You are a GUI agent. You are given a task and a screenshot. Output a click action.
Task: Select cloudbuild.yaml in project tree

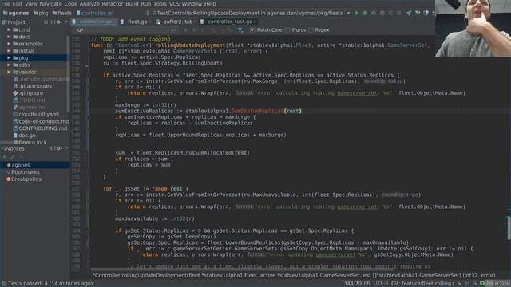[x=39, y=114]
